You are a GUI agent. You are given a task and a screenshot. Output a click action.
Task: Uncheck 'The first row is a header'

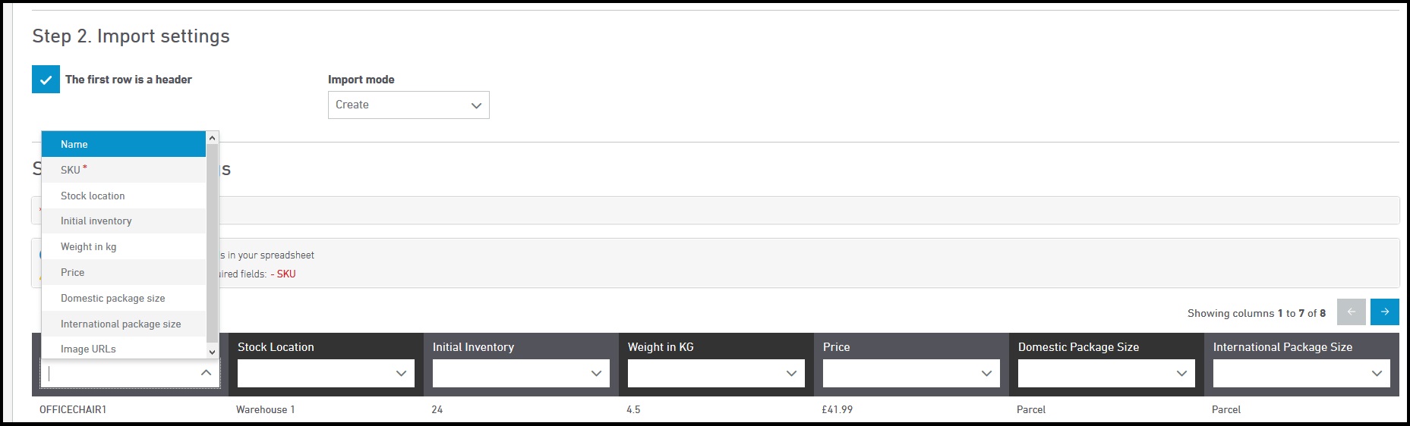pos(46,80)
